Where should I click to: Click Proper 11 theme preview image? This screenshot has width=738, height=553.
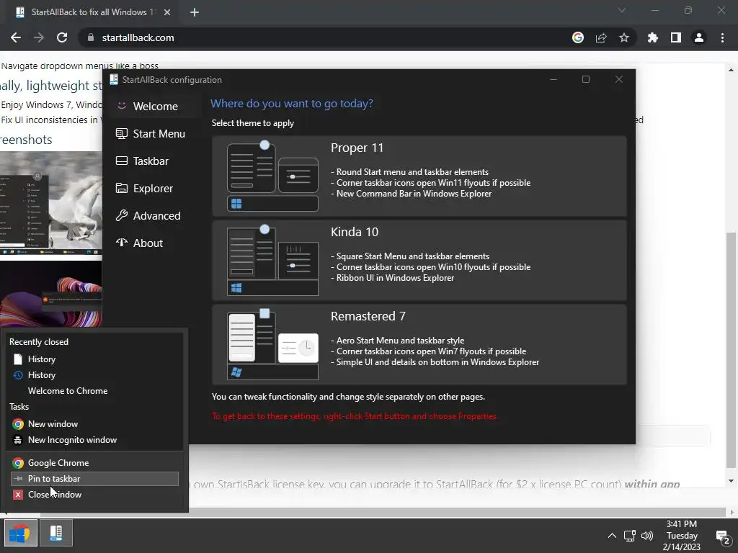point(272,176)
